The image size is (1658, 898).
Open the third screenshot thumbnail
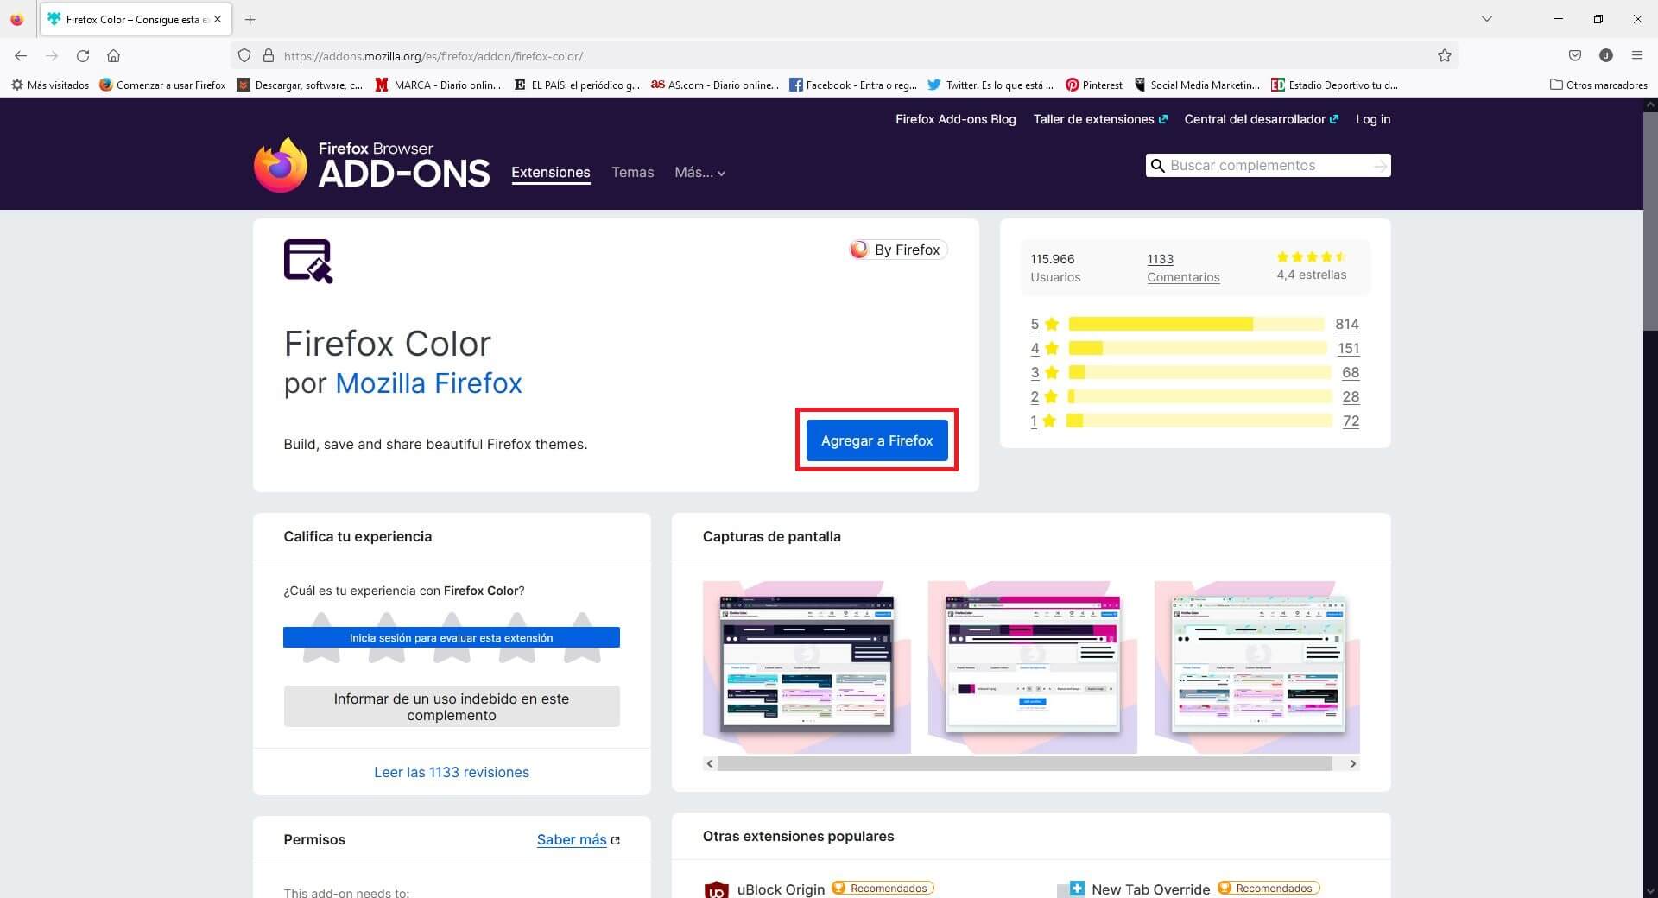[1257, 667]
